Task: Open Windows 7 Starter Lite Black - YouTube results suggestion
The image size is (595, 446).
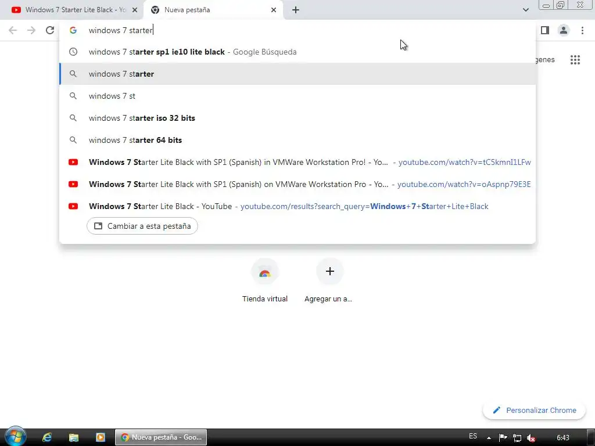Action: tap(297, 206)
